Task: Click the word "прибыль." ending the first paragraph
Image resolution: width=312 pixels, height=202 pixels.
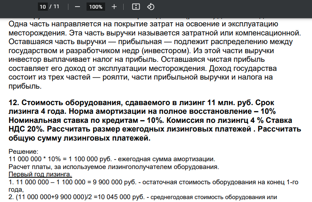Action: click(25, 86)
